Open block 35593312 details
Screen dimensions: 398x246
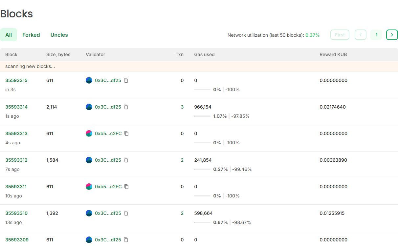[x=16, y=160]
